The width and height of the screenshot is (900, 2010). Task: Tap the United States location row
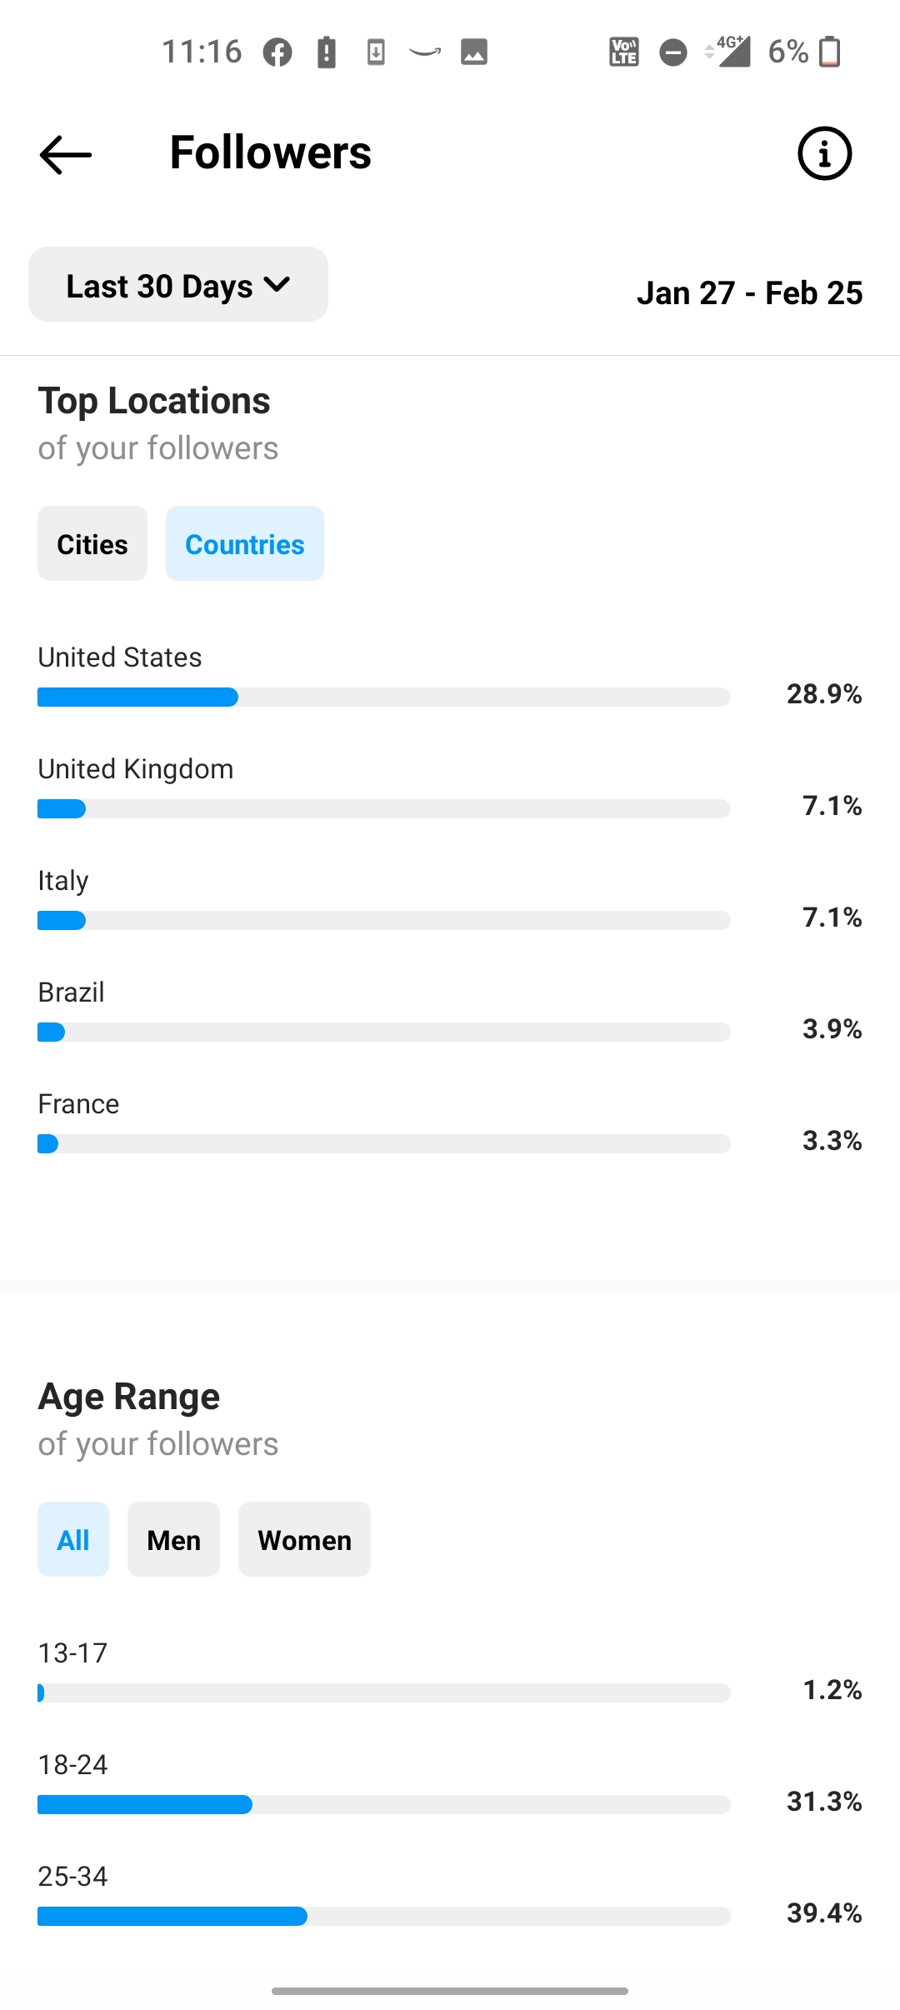point(450,677)
